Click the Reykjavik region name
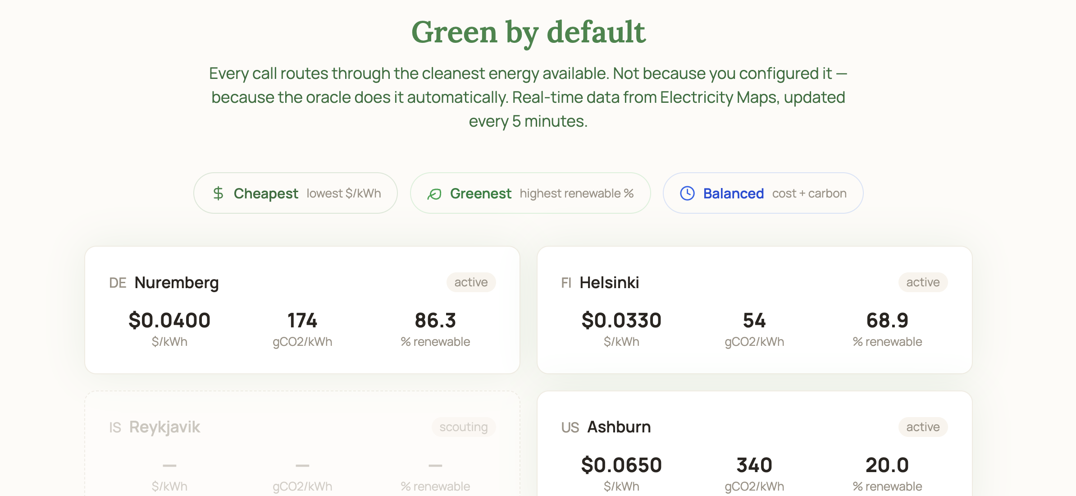 pyautogui.click(x=164, y=427)
